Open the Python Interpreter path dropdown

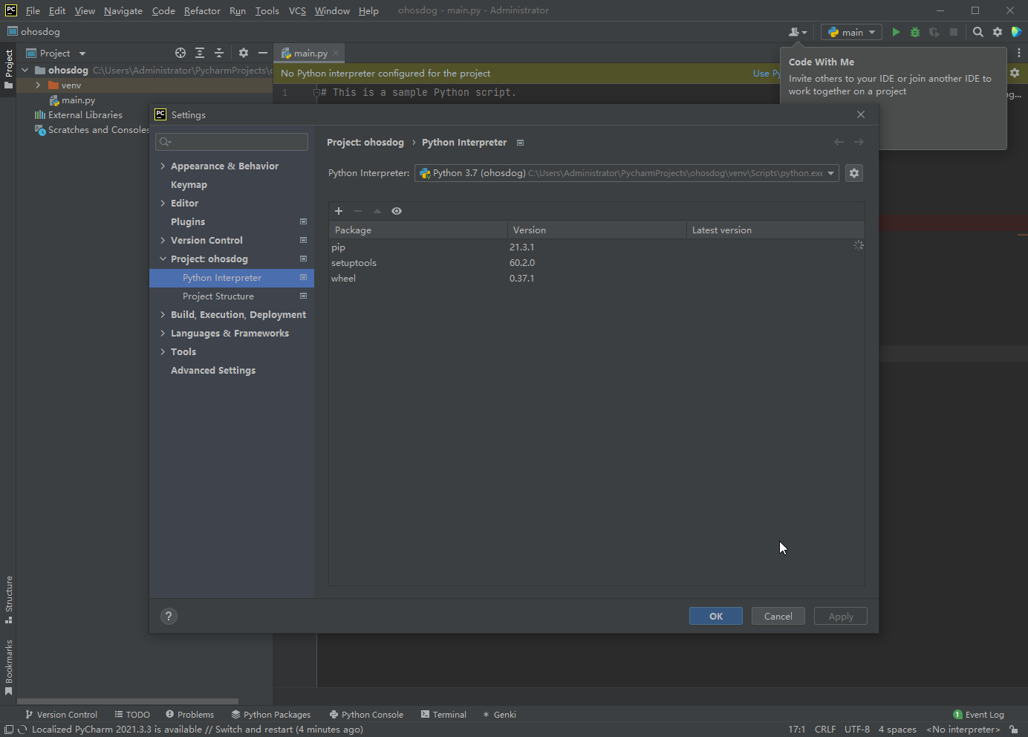coord(627,173)
